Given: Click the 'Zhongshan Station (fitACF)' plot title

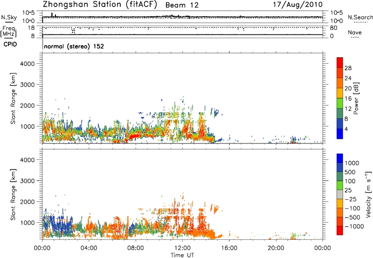Looking at the screenshot, I should [100, 5].
